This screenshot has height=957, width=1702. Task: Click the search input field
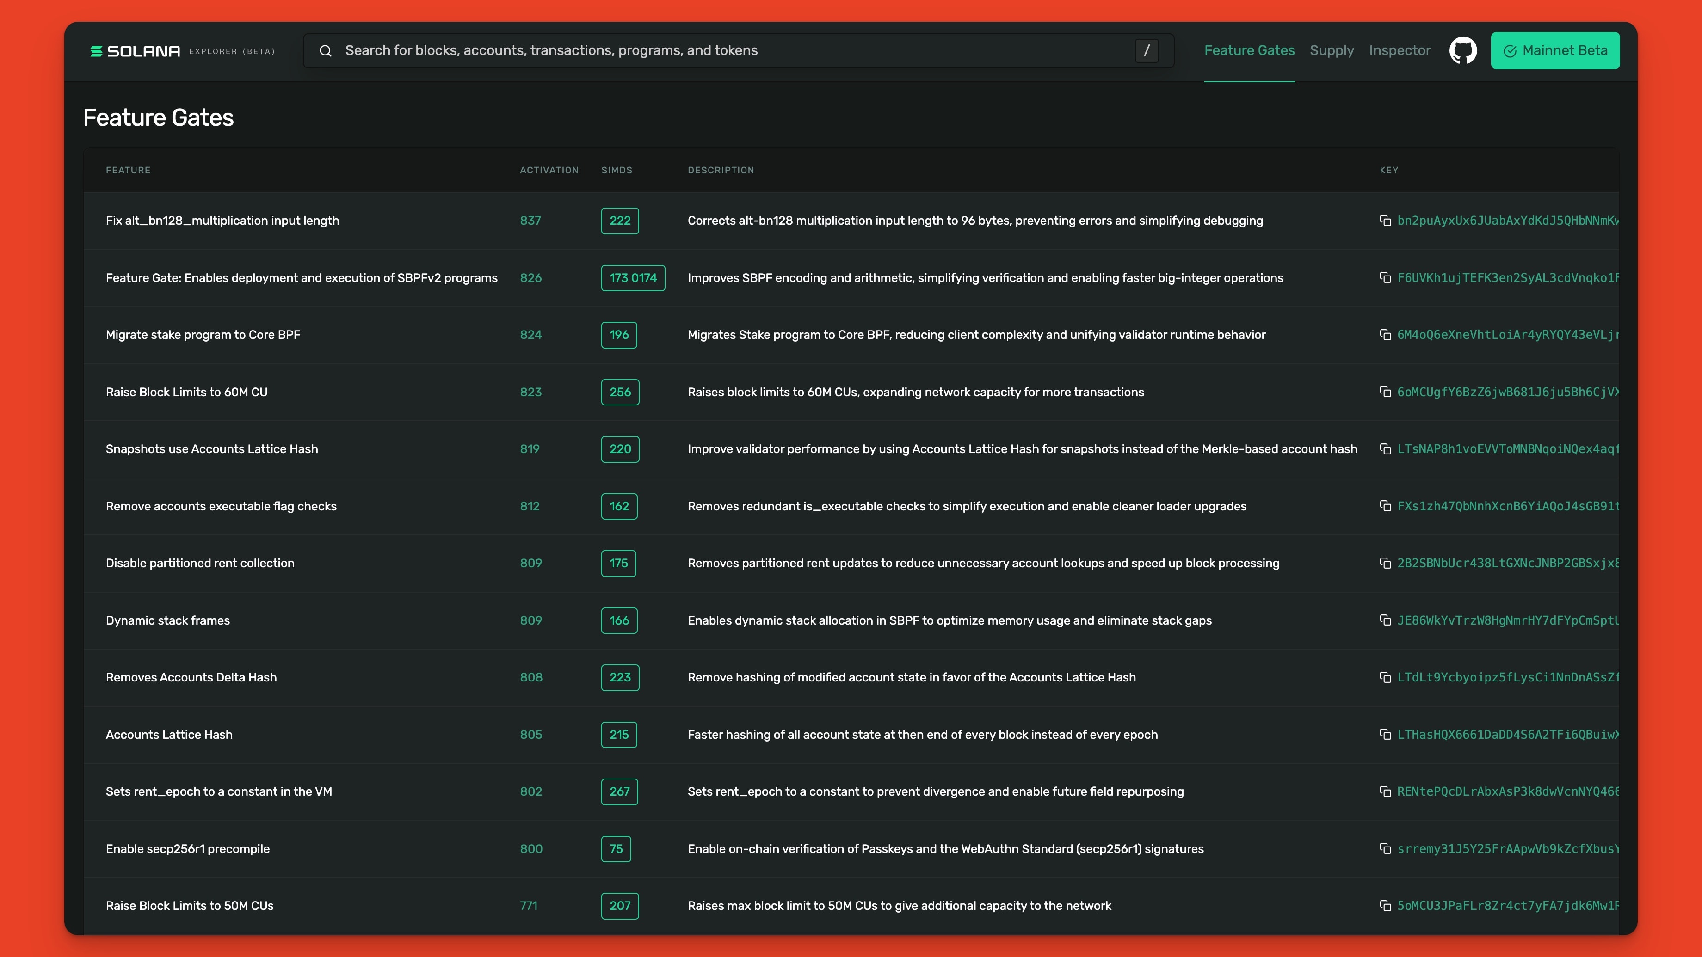click(661, 50)
